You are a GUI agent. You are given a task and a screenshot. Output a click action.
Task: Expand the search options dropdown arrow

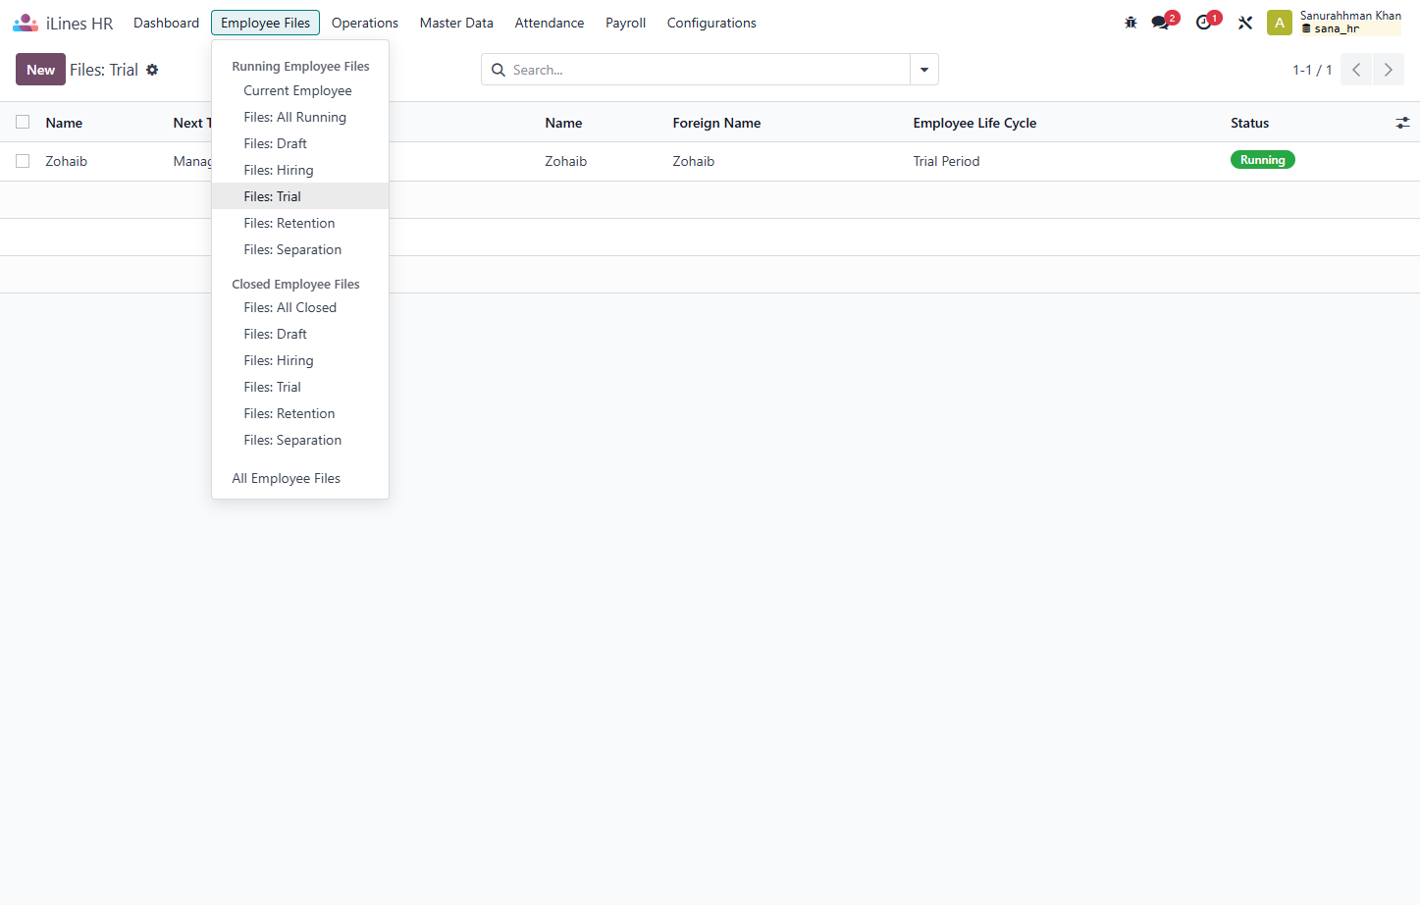coord(924,70)
